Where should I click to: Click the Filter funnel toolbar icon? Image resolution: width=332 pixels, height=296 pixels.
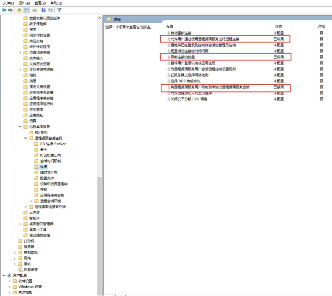[59, 10]
